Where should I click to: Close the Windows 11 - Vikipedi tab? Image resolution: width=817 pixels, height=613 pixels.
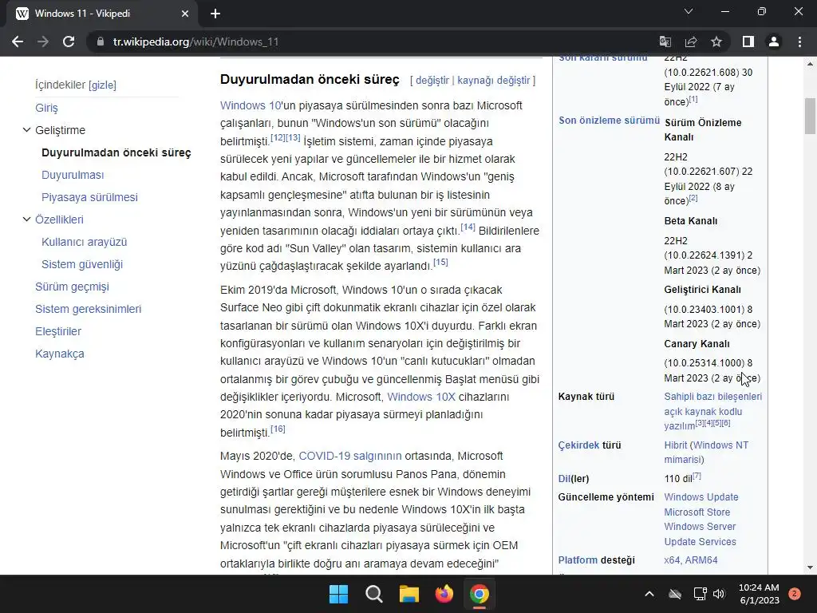(185, 14)
